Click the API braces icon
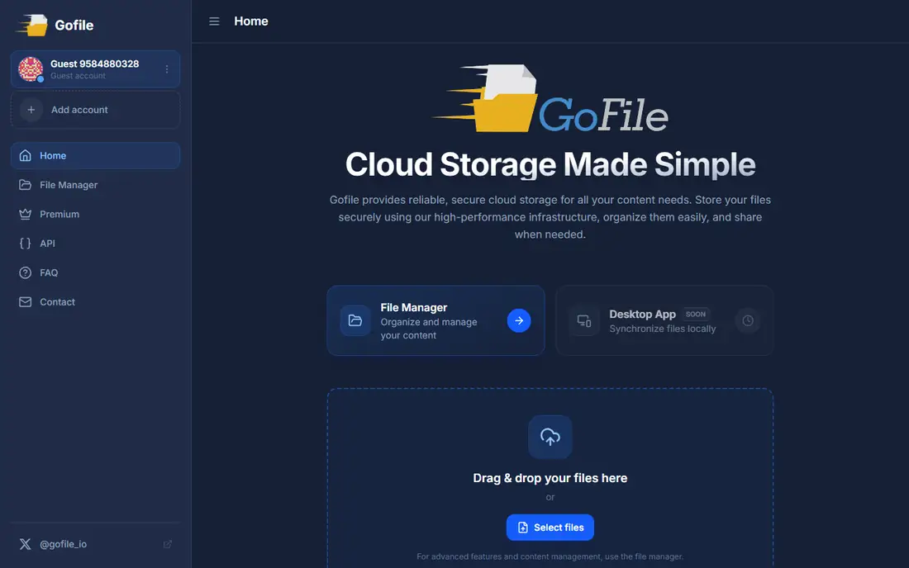Image resolution: width=909 pixels, height=568 pixels. 25,244
